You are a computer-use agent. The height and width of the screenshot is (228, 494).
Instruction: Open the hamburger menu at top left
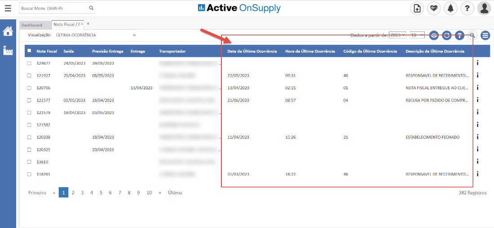tap(8, 8)
